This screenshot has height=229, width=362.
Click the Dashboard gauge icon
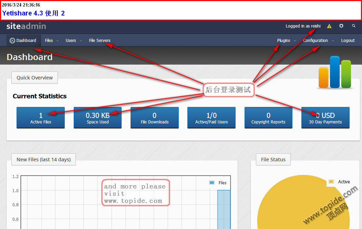click(12, 41)
